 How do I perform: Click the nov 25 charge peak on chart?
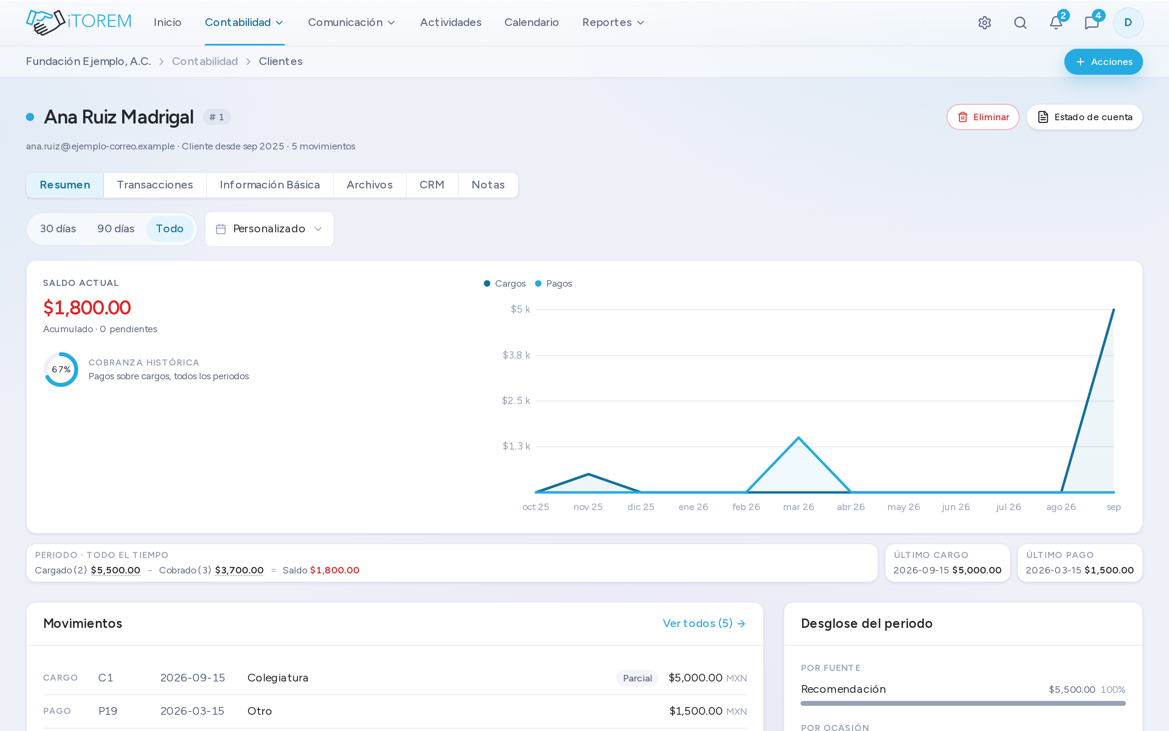point(589,474)
